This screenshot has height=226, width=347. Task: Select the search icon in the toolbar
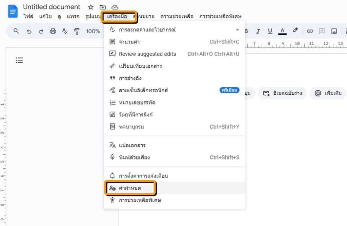(16, 31)
